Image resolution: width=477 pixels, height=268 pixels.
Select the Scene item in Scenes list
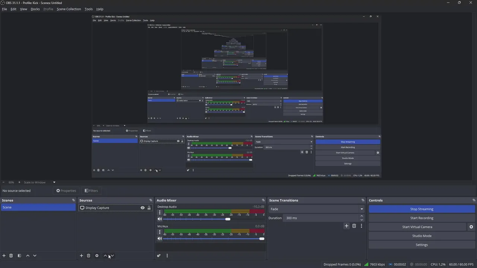(38, 207)
